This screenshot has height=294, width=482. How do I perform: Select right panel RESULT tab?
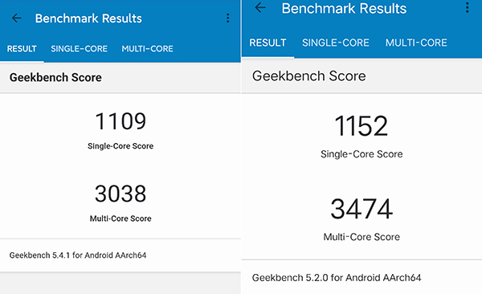coord(268,43)
